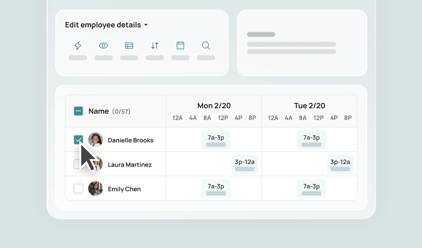Expand the Edit employee details dropdown

107,25
